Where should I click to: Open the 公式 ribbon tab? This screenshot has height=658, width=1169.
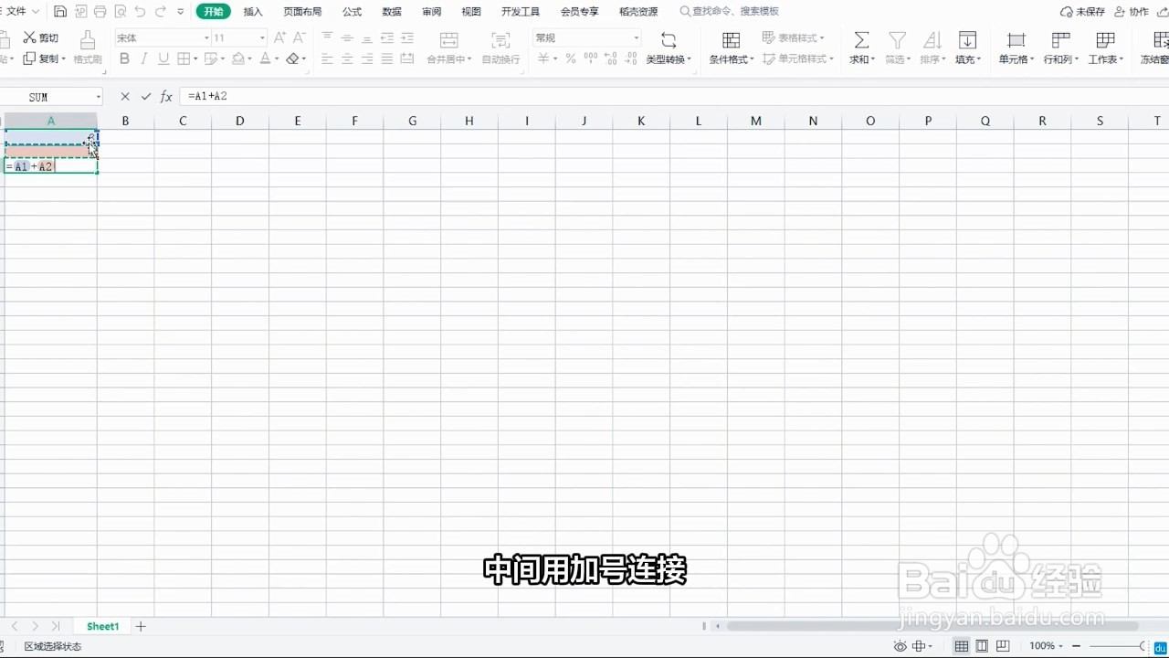pyautogui.click(x=352, y=11)
